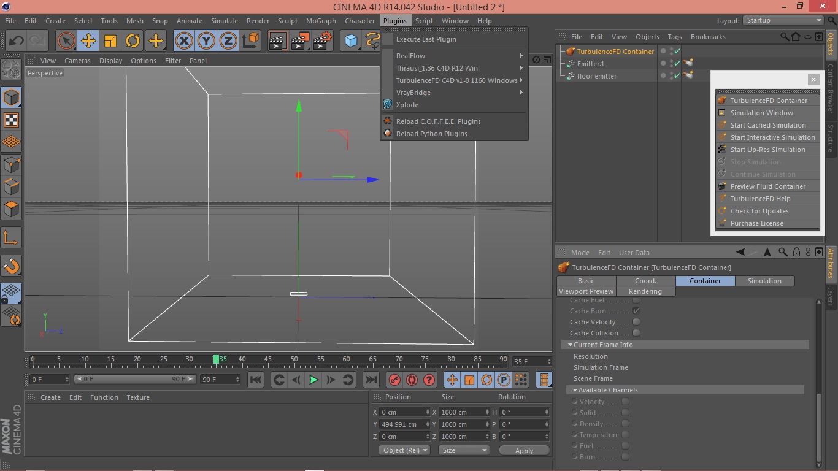Toggle the X-axis lock icon
The width and height of the screenshot is (838, 471).
click(x=183, y=41)
